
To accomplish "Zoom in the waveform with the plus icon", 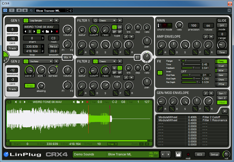I will pos(147,144).
